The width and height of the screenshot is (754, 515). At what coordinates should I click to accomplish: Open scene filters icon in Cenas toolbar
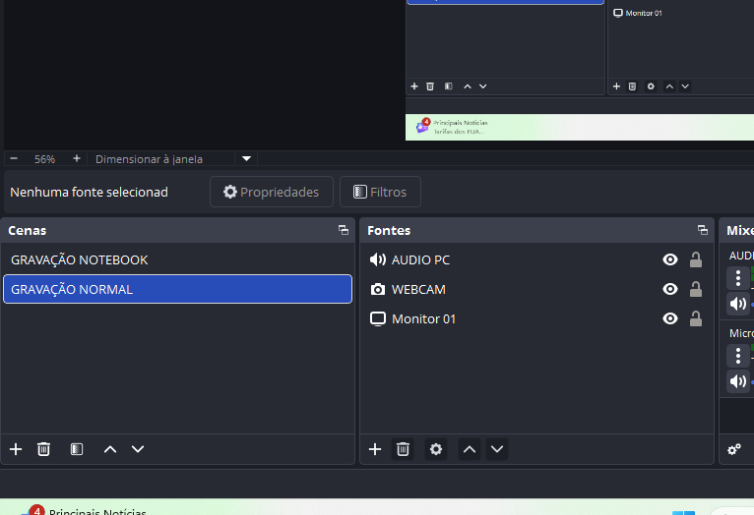tap(77, 449)
